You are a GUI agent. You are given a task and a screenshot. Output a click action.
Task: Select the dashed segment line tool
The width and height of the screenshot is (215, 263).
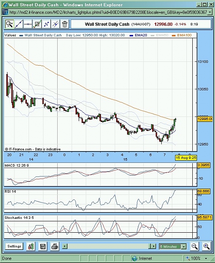tap(46, 24)
